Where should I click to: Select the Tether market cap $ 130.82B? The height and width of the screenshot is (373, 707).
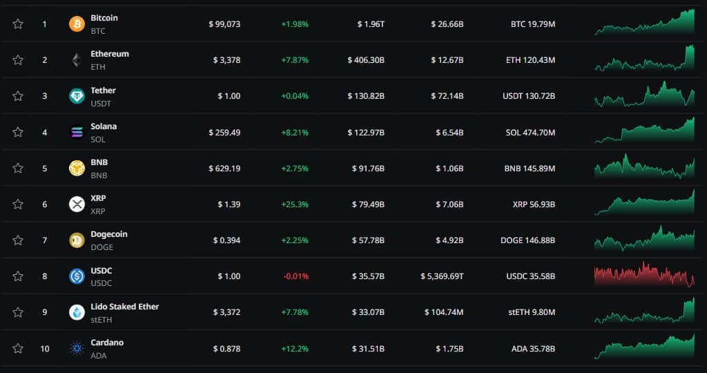(x=366, y=96)
